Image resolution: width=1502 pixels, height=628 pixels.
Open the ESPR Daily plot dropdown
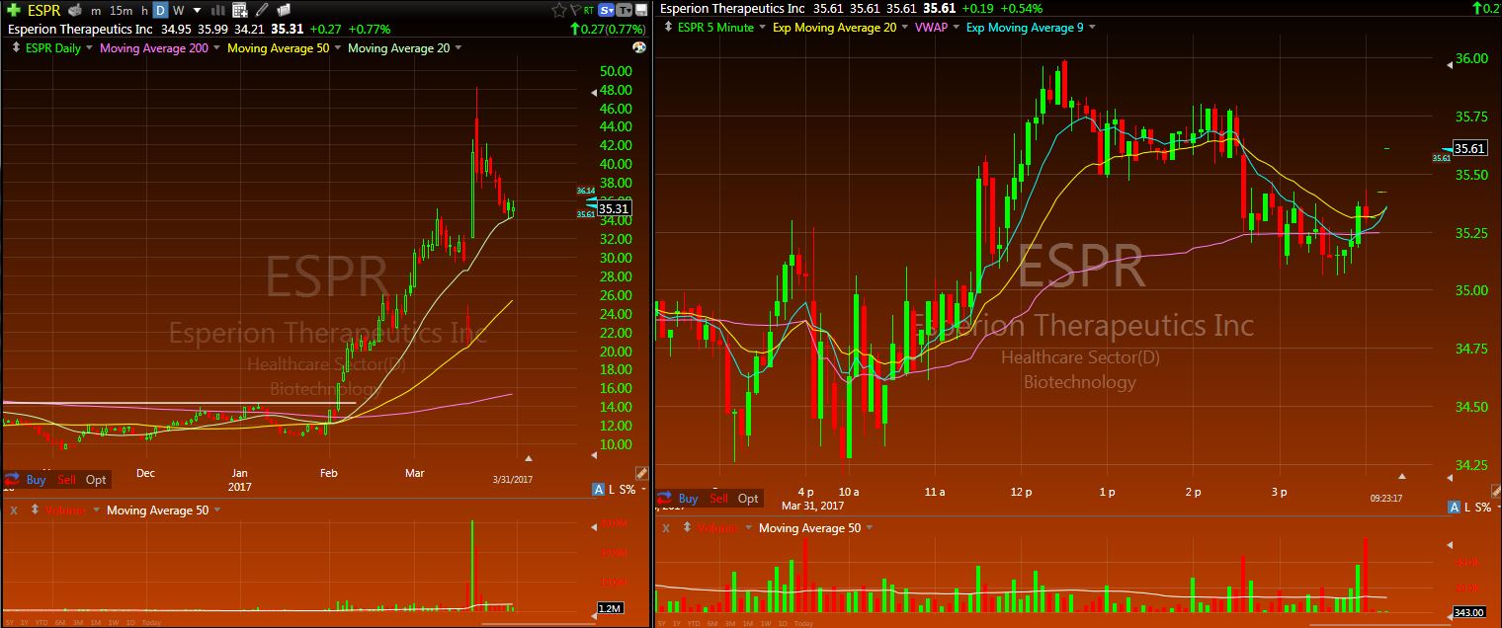point(89,47)
